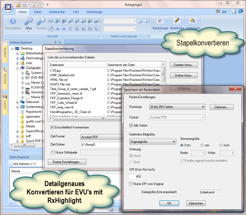Click the Clipboard icon in ribbon
246x215 pixels.
pos(192,21)
